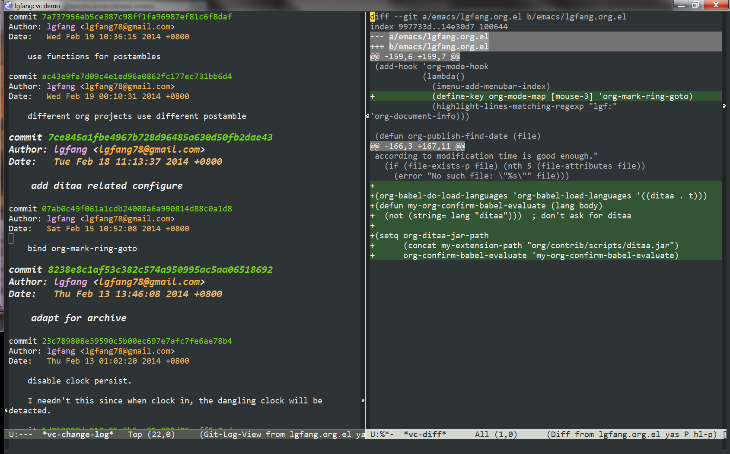The image size is (730, 454).
Task: Click the continuation arrow before "detected."
Action: 6,410
